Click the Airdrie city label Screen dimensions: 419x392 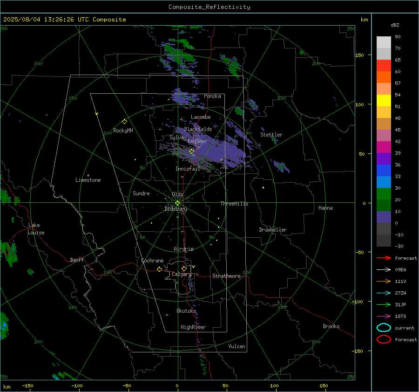pyautogui.click(x=183, y=249)
